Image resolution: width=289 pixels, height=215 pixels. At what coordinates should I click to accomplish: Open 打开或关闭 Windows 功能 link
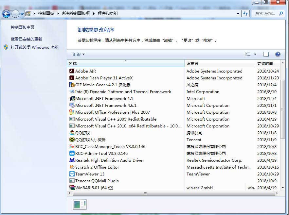(x=34, y=47)
